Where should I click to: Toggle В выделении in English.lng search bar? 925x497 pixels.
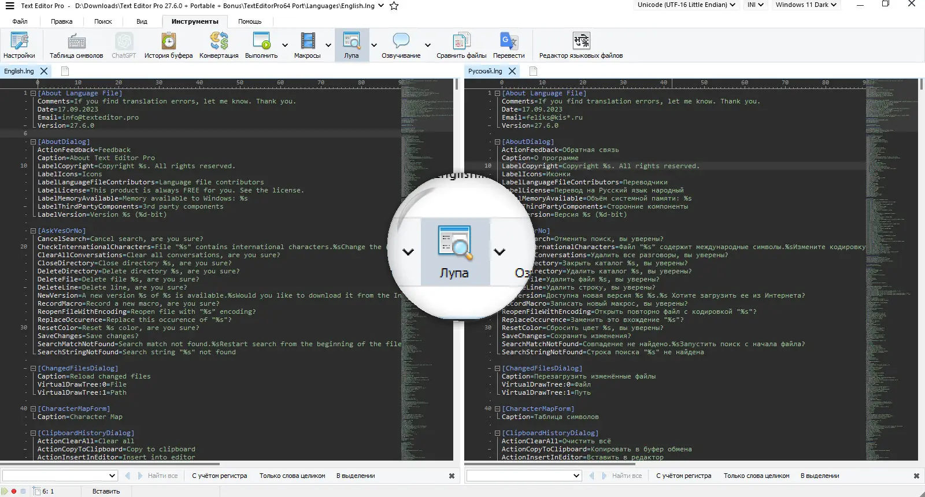(x=356, y=476)
